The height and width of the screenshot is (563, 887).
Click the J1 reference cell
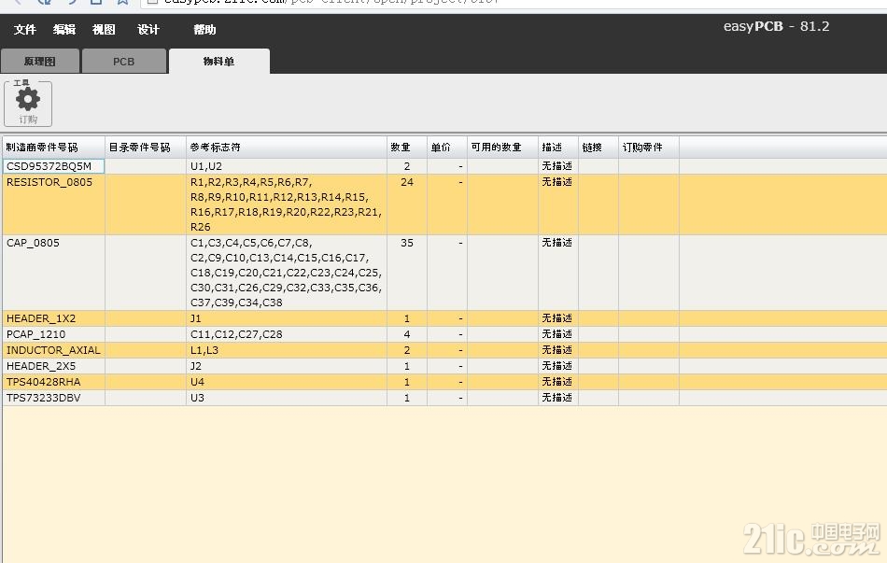click(x=287, y=318)
